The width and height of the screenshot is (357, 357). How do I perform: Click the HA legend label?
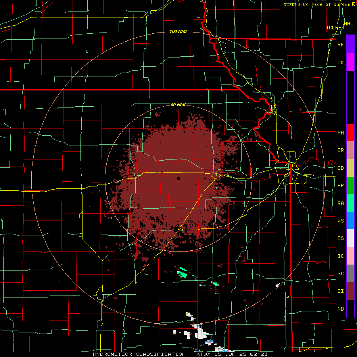coord(340,132)
